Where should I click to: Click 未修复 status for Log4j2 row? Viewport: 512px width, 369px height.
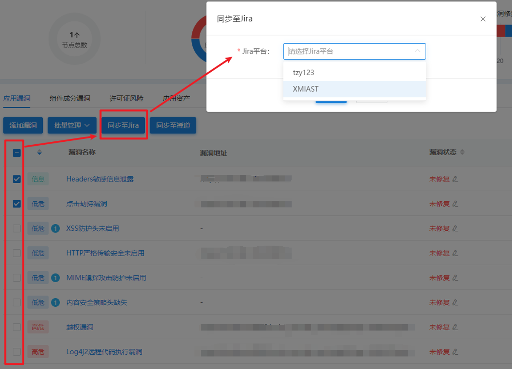pyautogui.click(x=439, y=352)
